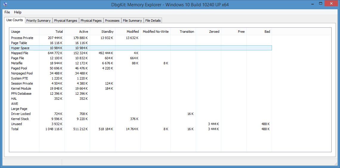Click Kernel Stack Modified 376 K value
This screenshot has height=168, width=340.
[x=134, y=119]
